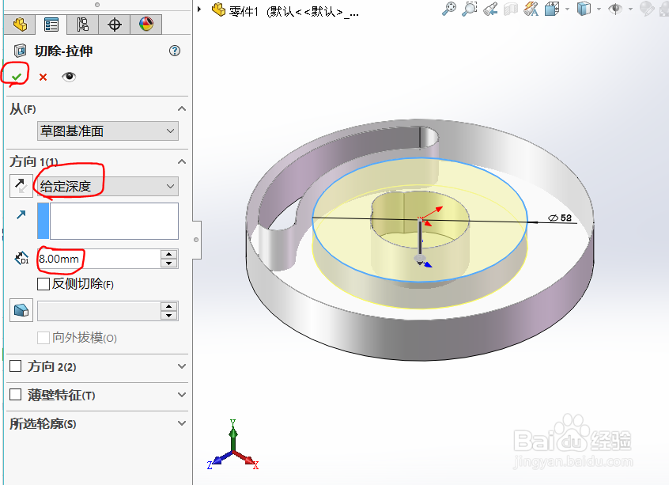The image size is (669, 485).
Task: Click the coordinate triad in viewport
Action: pos(233,445)
